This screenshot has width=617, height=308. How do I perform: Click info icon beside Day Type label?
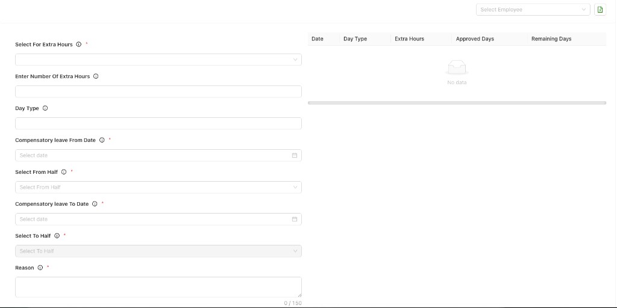pyautogui.click(x=45, y=108)
